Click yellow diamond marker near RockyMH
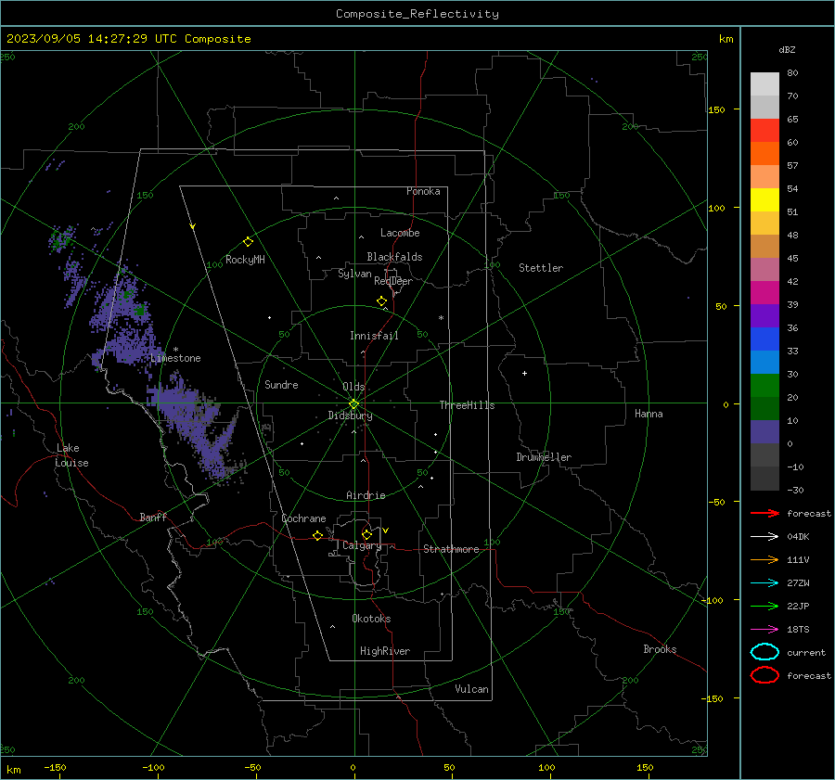The height and width of the screenshot is (780, 835). [248, 242]
